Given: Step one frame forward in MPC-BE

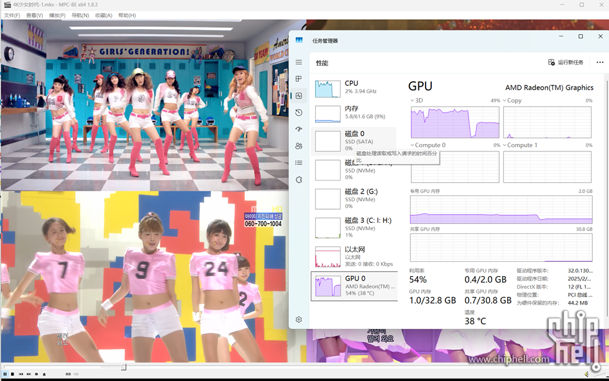Looking at the screenshot, I should pyautogui.click(x=37, y=374).
